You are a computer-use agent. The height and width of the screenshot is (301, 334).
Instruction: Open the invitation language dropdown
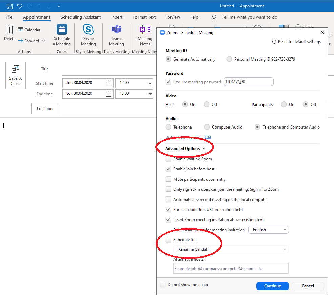click(269, 230)
